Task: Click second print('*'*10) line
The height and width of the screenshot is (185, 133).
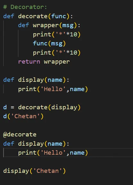Action: click(x=57, y=53)
